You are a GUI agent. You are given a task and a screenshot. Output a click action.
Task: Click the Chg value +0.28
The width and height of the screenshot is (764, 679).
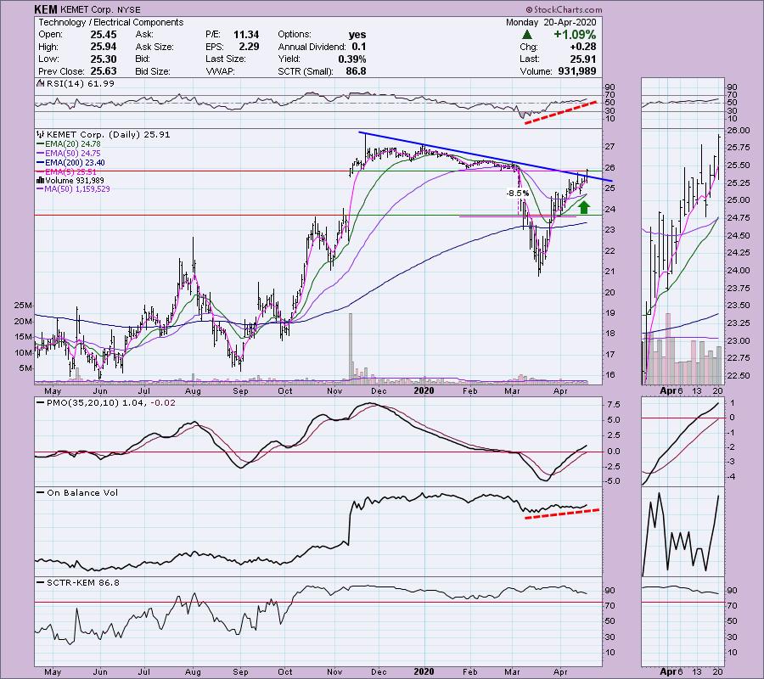click(582, 47)
